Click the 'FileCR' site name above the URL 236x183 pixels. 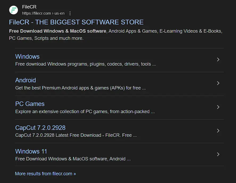click(29, 7)
